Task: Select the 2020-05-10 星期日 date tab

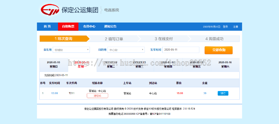Action: tap(54, 64)
